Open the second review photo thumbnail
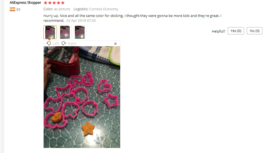The height and width of the screenshot is (153, 267). tap(65, 32)
